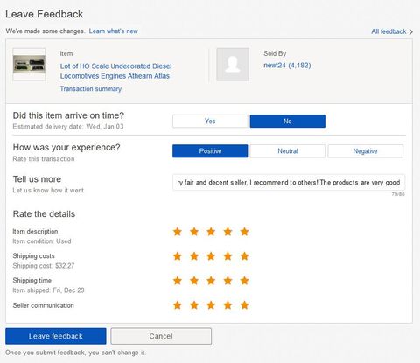Click the Tell us more comment field

pos(289,183)
